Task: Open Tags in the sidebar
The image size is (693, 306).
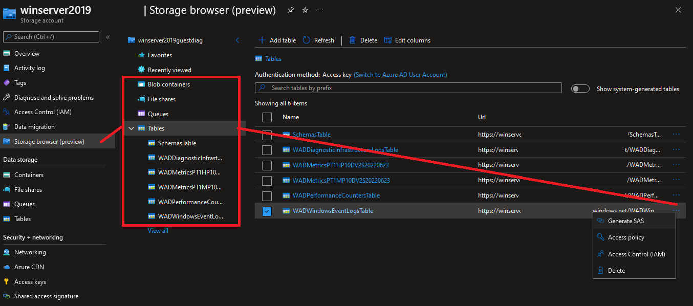Action: coord(20,83)
